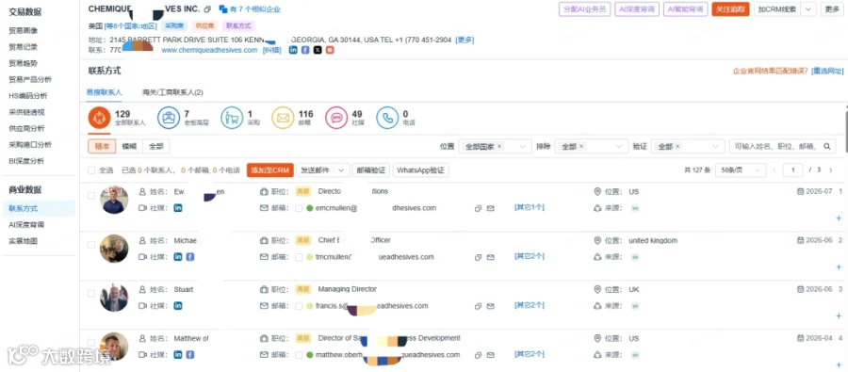Go to next page arrow

[831, 170]
